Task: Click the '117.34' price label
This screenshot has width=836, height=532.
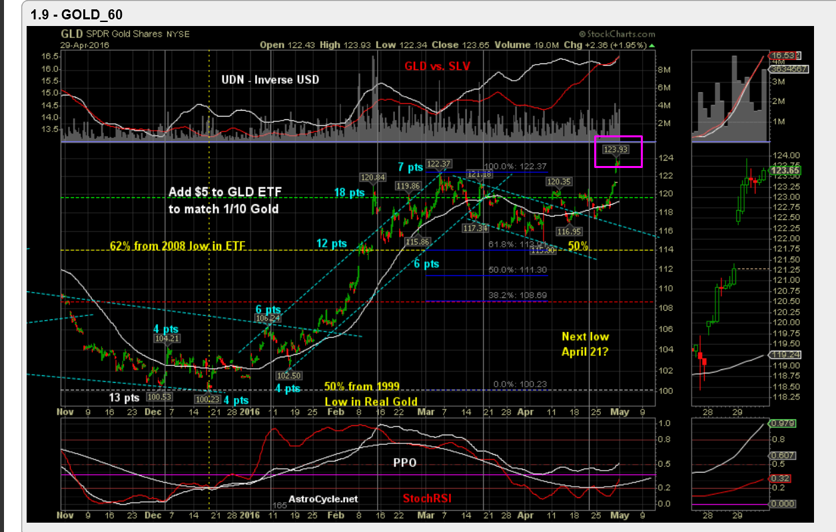Action: point(476,228)
